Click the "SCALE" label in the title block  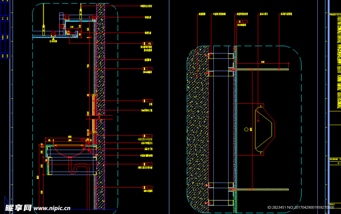point(332,204)
